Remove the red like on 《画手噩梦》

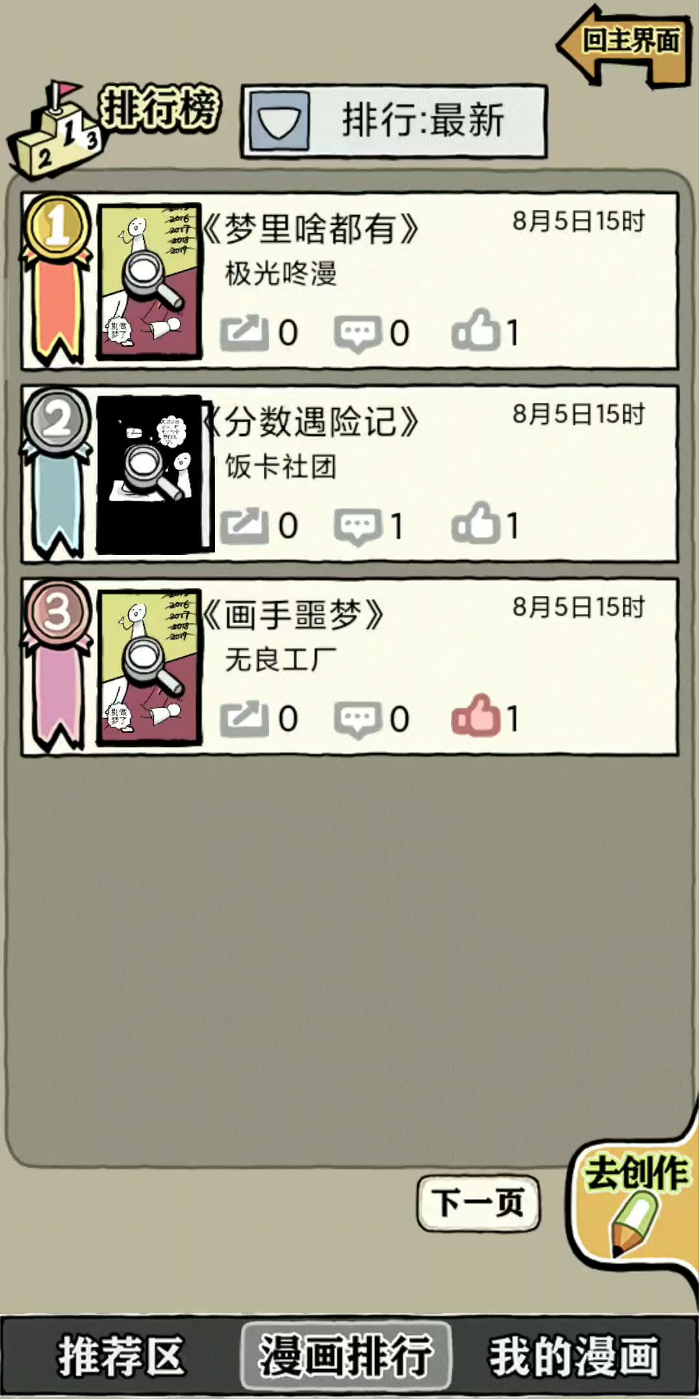tap(475, 716)
